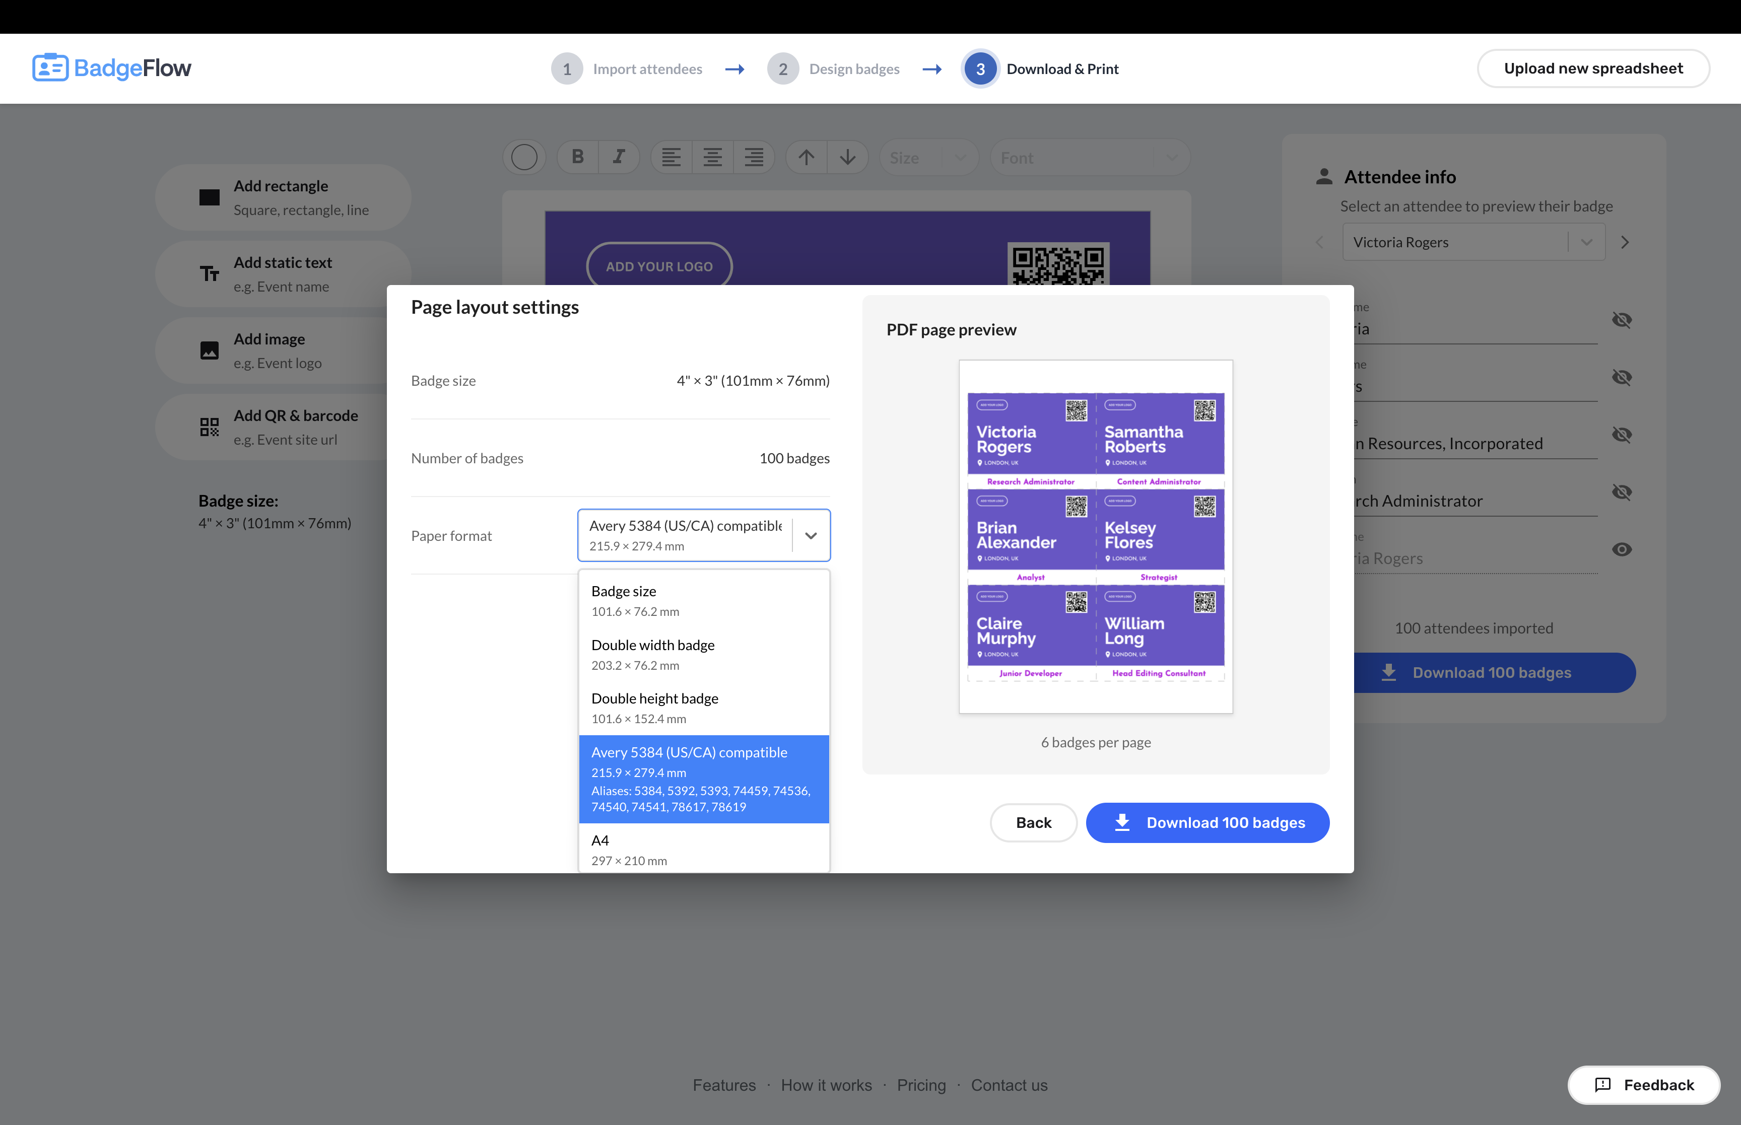Go to next attendee chevron
Viewport: 1741px width, 1125px height.
[x=1625, y=242]
